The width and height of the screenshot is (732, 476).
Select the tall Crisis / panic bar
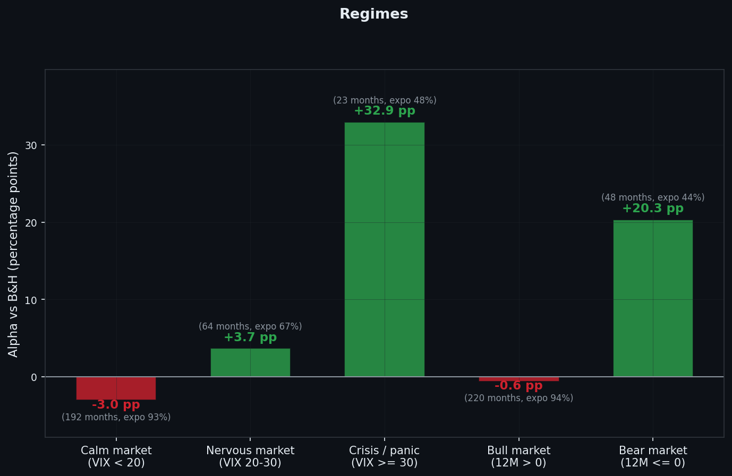pos(384,249)
